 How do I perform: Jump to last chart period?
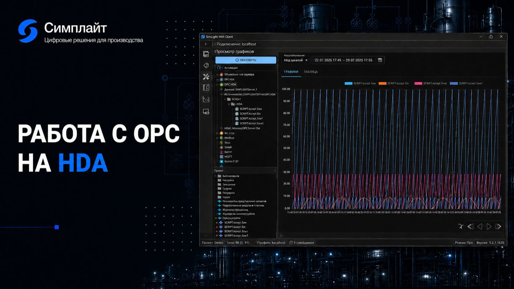coord(498,227)
